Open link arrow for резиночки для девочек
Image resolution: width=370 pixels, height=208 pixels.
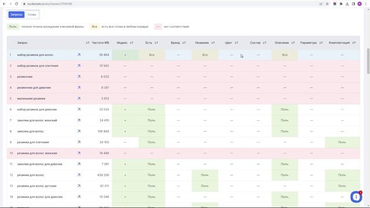pos(79,87)
